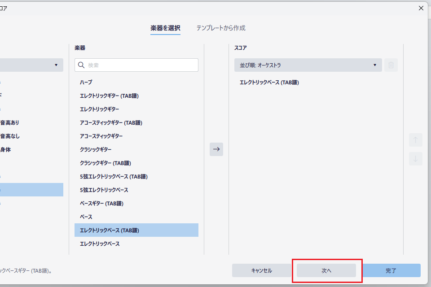Click the magnifier search icon

pyautogui.click(x=81, y=65)
